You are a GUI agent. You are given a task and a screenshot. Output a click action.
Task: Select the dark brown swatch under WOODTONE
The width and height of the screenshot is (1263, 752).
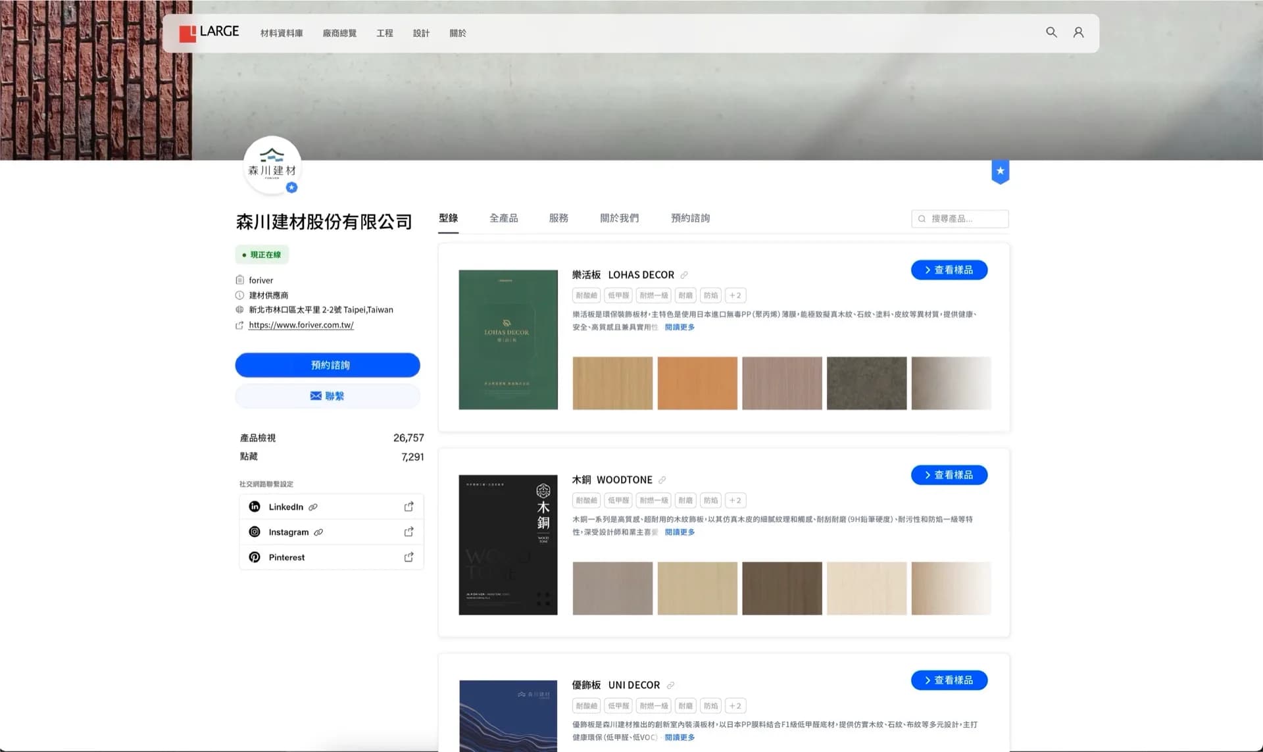pyautogui.click(x=782, y=589)
